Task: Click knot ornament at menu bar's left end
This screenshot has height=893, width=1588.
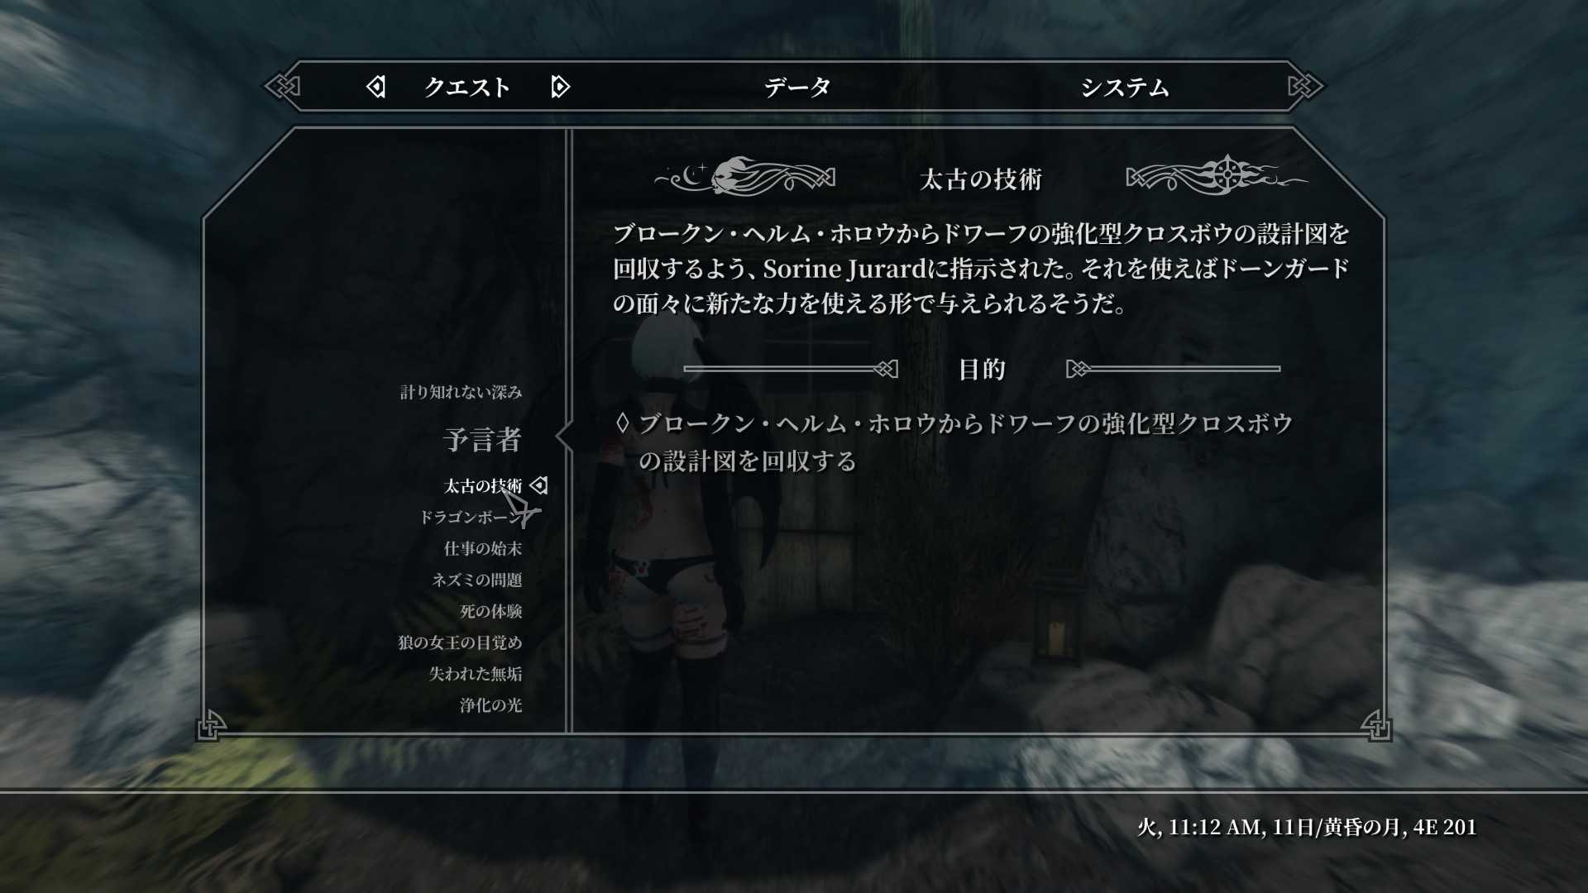Action: (283, 86)
